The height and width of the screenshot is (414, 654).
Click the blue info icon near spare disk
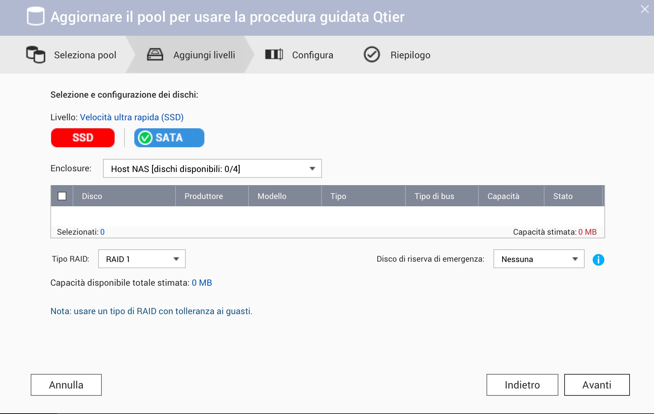598,259
